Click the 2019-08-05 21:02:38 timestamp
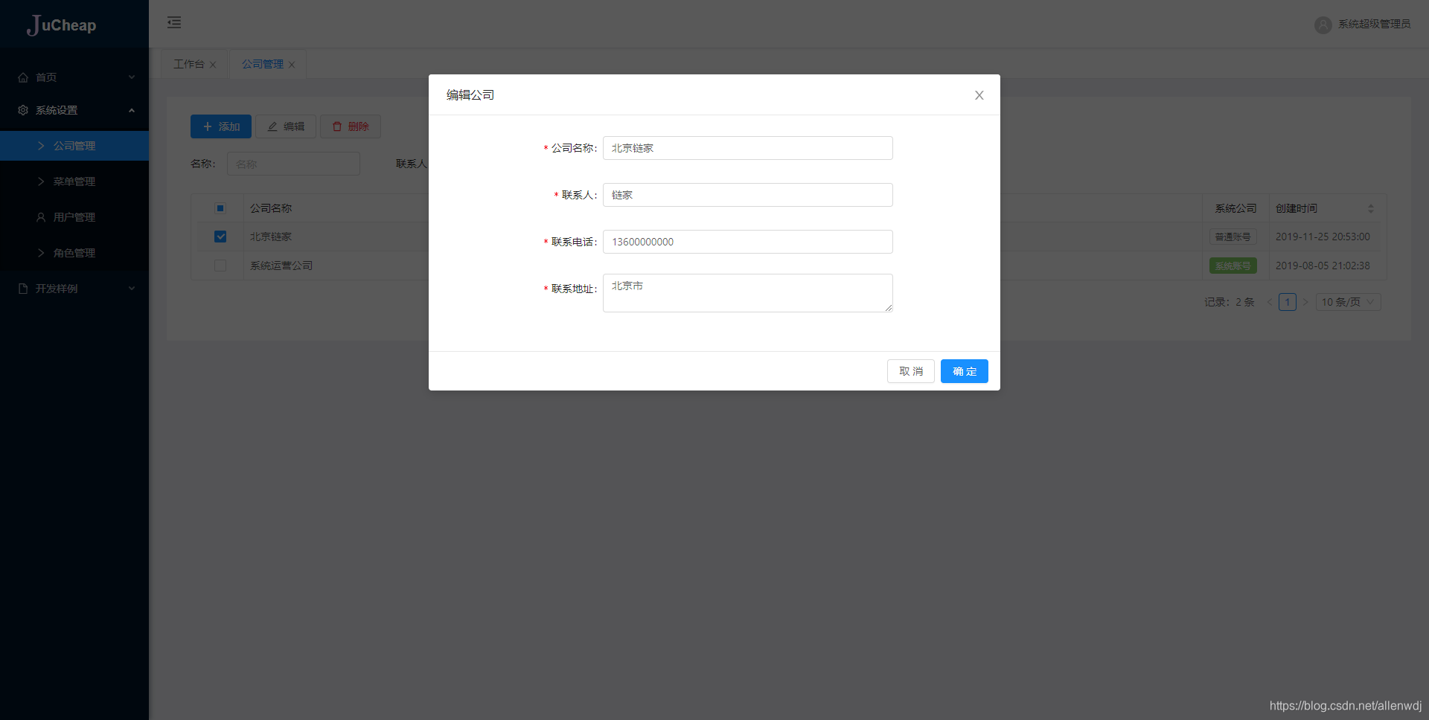Viewport: 1429px width, 720px height. click(x=1323, y=266)
